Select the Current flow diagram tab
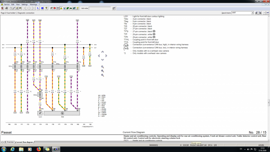The height and width of the screenshot is (152, 270). pyautogui.click(x=24, y=142)
